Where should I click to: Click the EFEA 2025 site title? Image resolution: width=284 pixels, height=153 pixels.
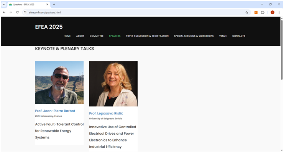pos(49,27)
